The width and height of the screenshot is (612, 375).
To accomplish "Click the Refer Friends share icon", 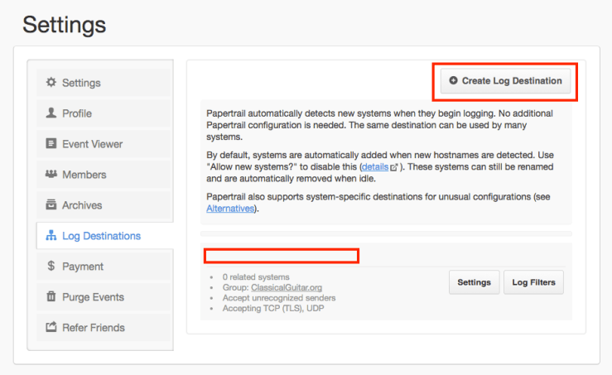I will click(x=51, y=328).
